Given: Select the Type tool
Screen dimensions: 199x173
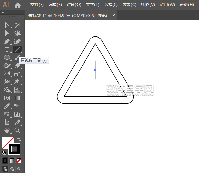Looking at the screenshot, I should (7, 49).
